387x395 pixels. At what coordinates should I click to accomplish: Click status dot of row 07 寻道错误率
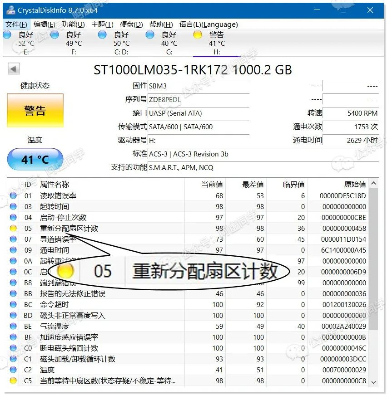pyautogui.click(x=13, y=239)
